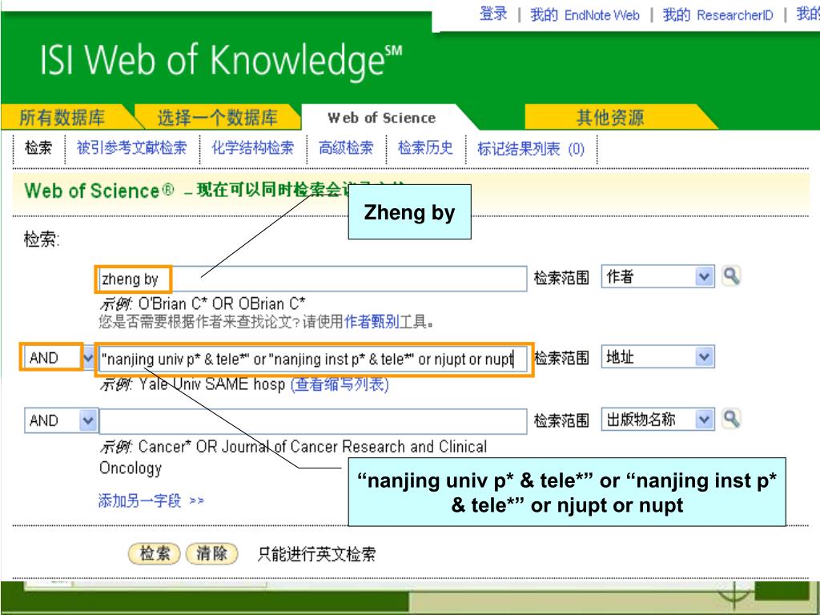The height and width of the screenshot is (615, 820).
Task: Click the note 只能进行英文检索
Action: click(x=316, y=554)
